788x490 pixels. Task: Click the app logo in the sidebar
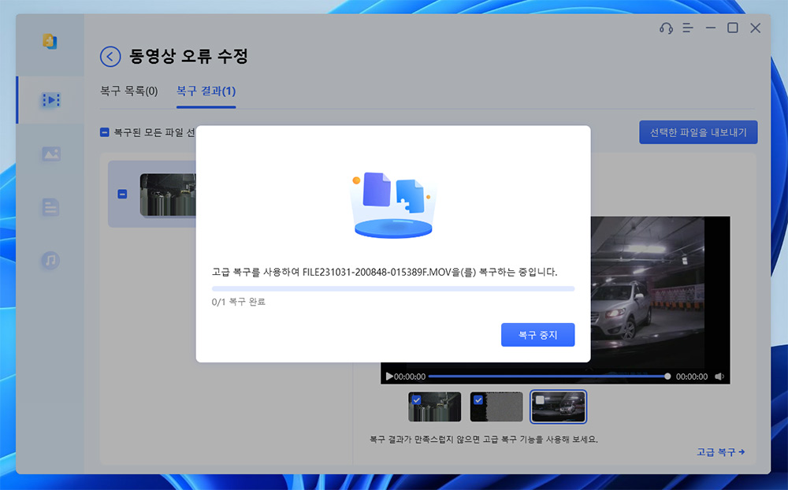pyautogui.click(x=50, y=41)
